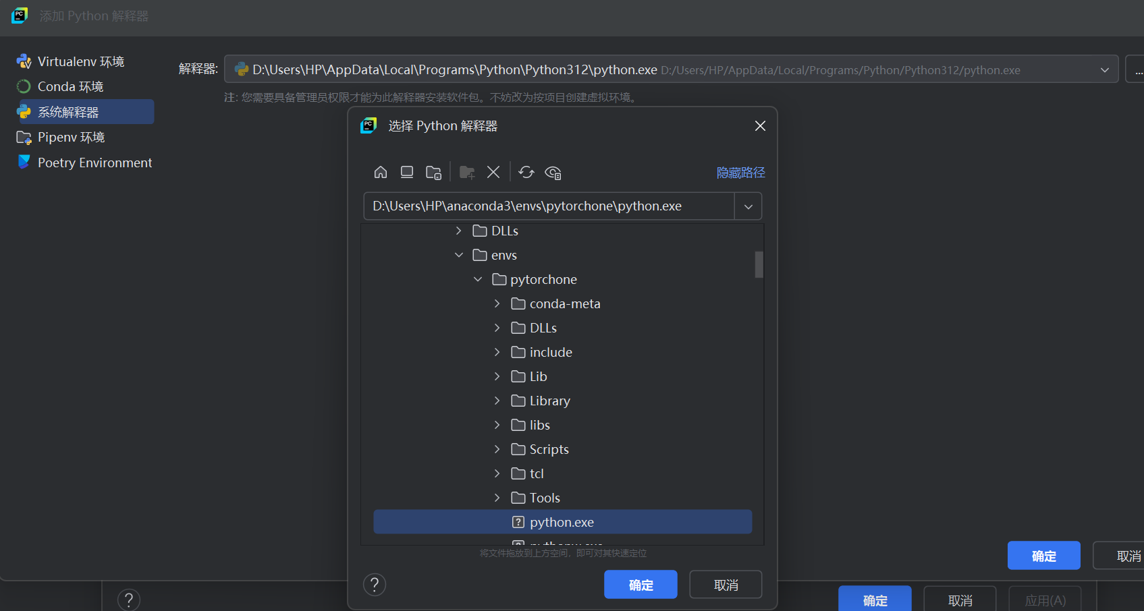1144x611 pixels.
Task: Collapse the pytorchone folder
Action: pos(478,279)
